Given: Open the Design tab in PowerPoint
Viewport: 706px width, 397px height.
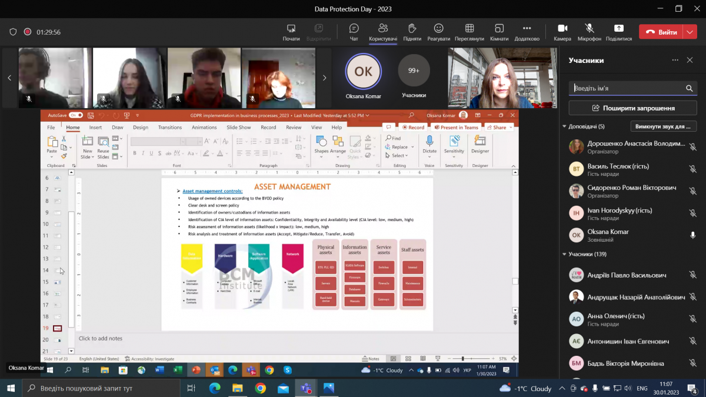Looking at the screenshot, I should (x=141, y=128).
